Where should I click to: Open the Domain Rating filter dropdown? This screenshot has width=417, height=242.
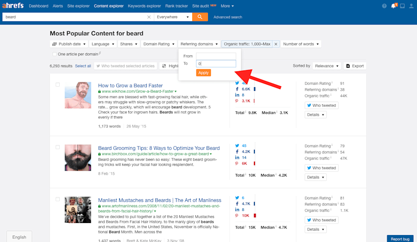159,44
